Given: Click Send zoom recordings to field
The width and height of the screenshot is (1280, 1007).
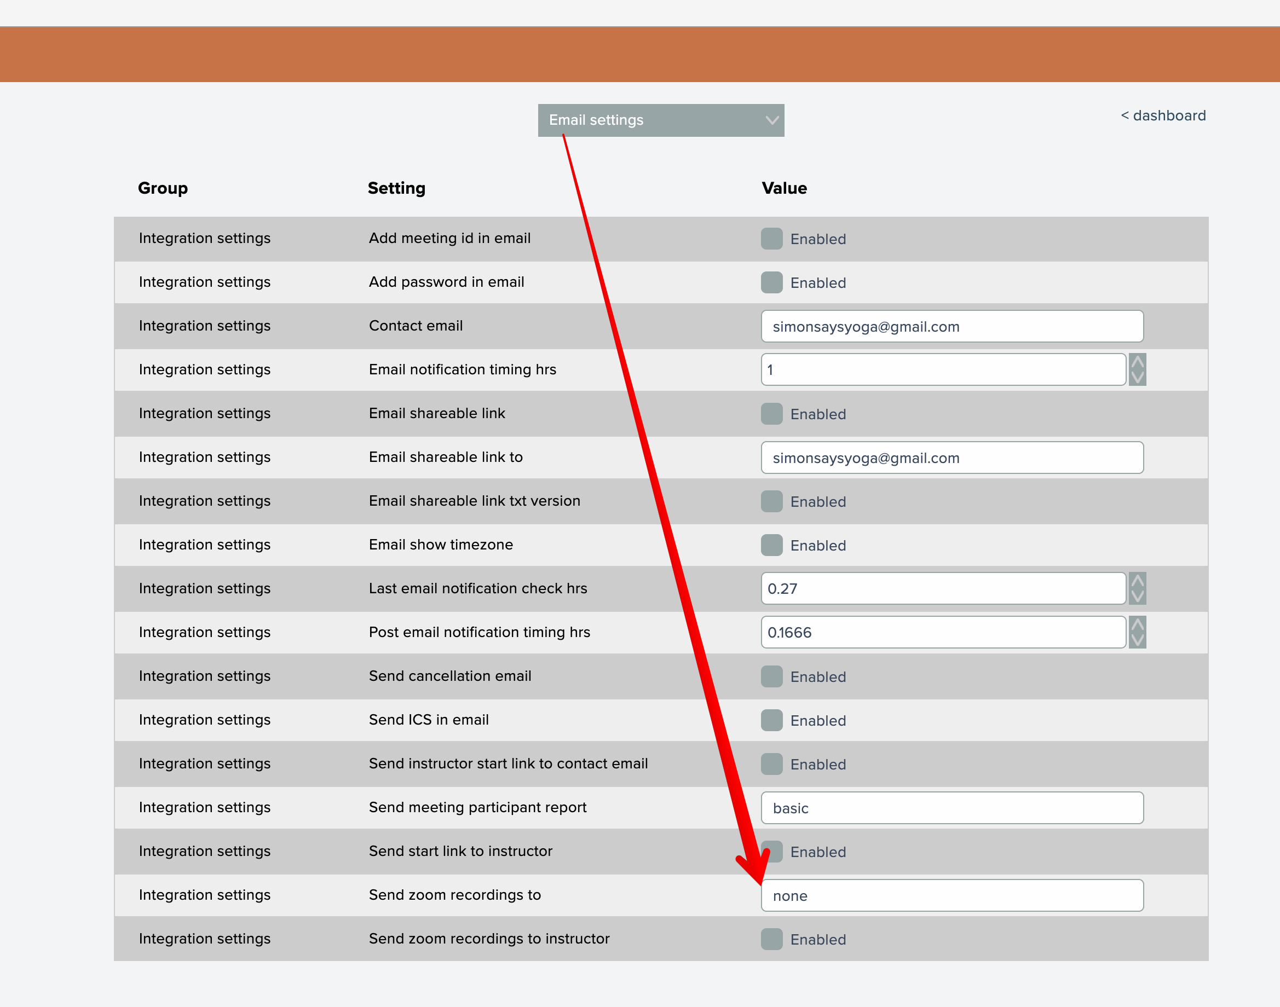Looking at the screenshot, I should (952, 895).
